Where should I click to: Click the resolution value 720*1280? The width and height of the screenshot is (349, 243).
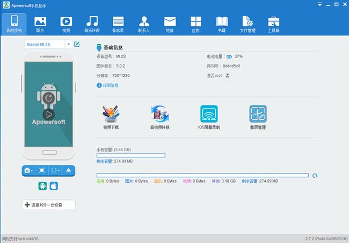[x=121, y=76]
